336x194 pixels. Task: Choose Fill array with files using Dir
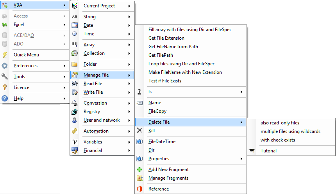coord(191,30)
